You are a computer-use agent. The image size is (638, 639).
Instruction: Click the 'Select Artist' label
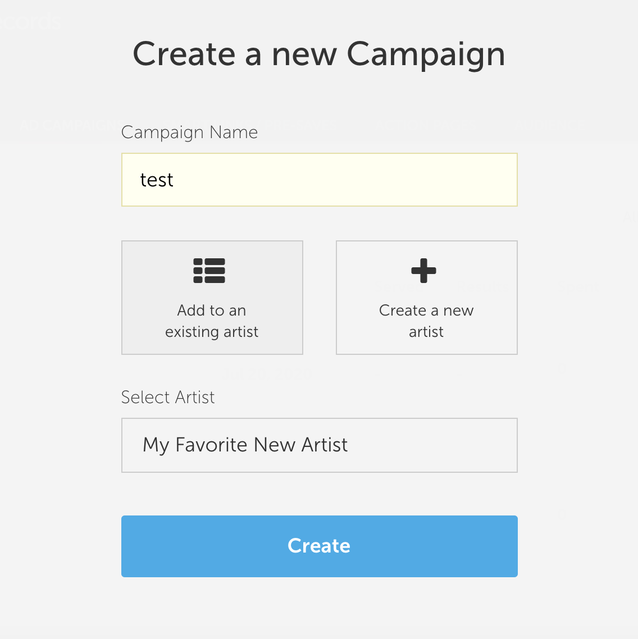point(167,398)
